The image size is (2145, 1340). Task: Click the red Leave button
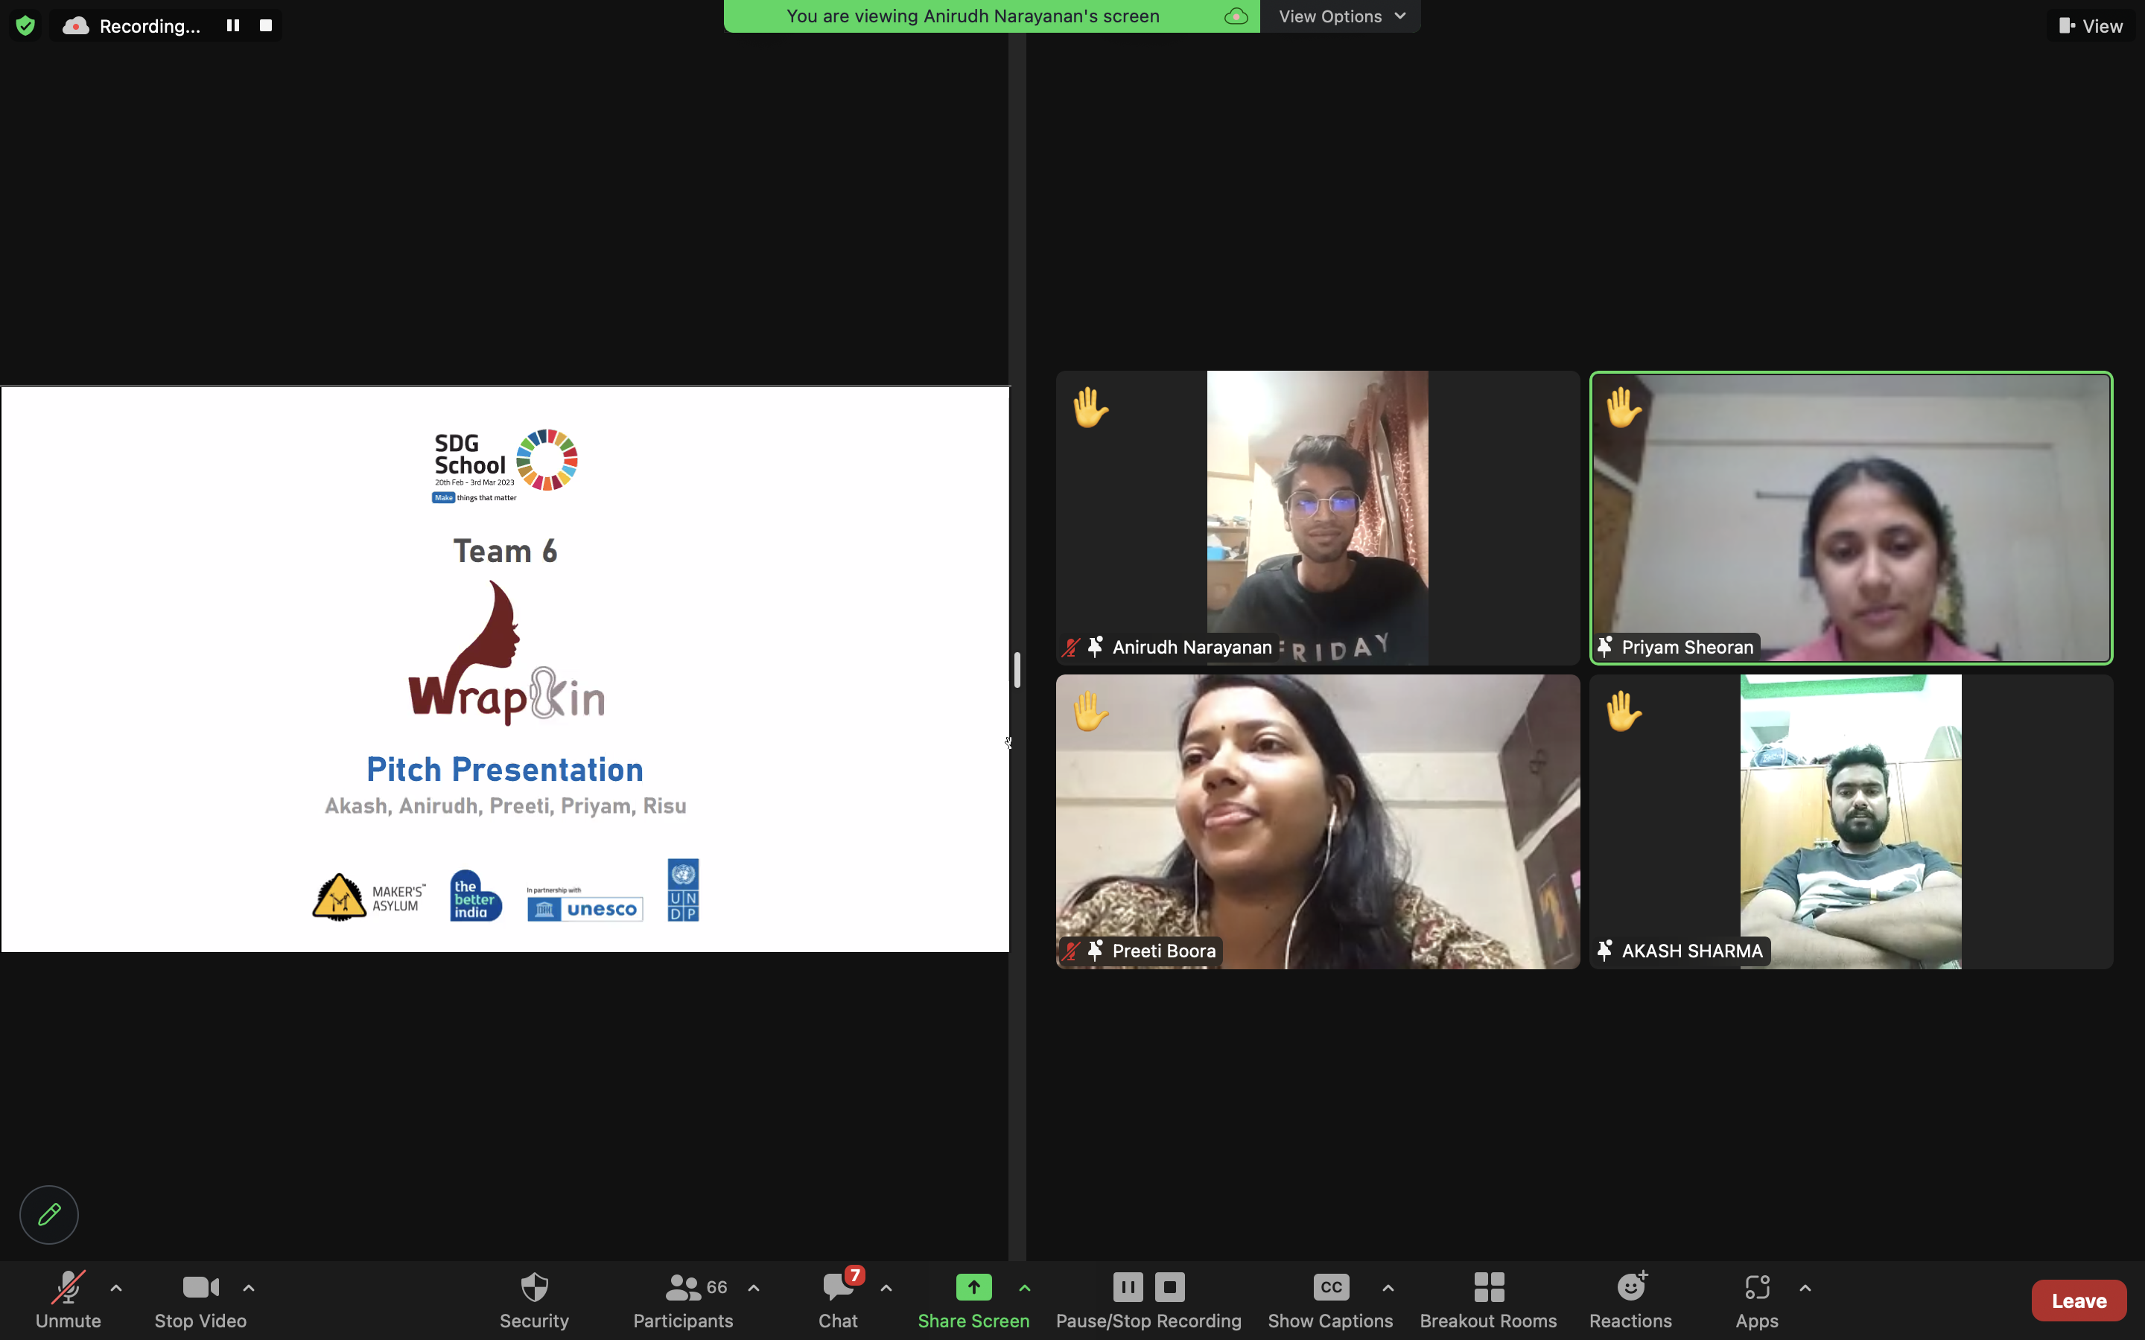(2079, 1300)
